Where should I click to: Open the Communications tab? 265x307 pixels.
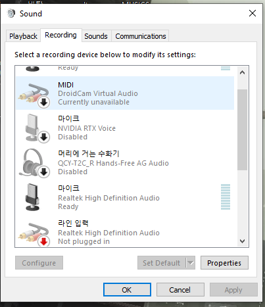point(141,36)
